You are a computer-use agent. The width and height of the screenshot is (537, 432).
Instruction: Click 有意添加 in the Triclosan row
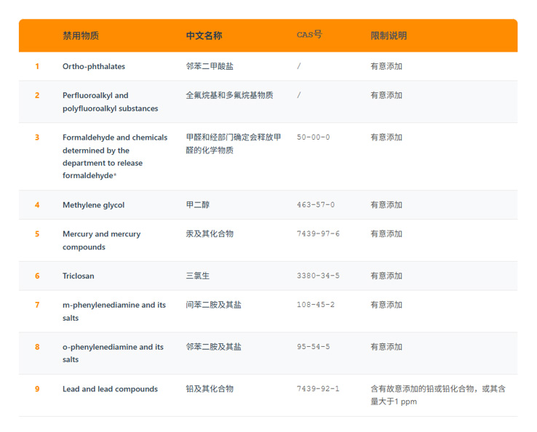386,276
